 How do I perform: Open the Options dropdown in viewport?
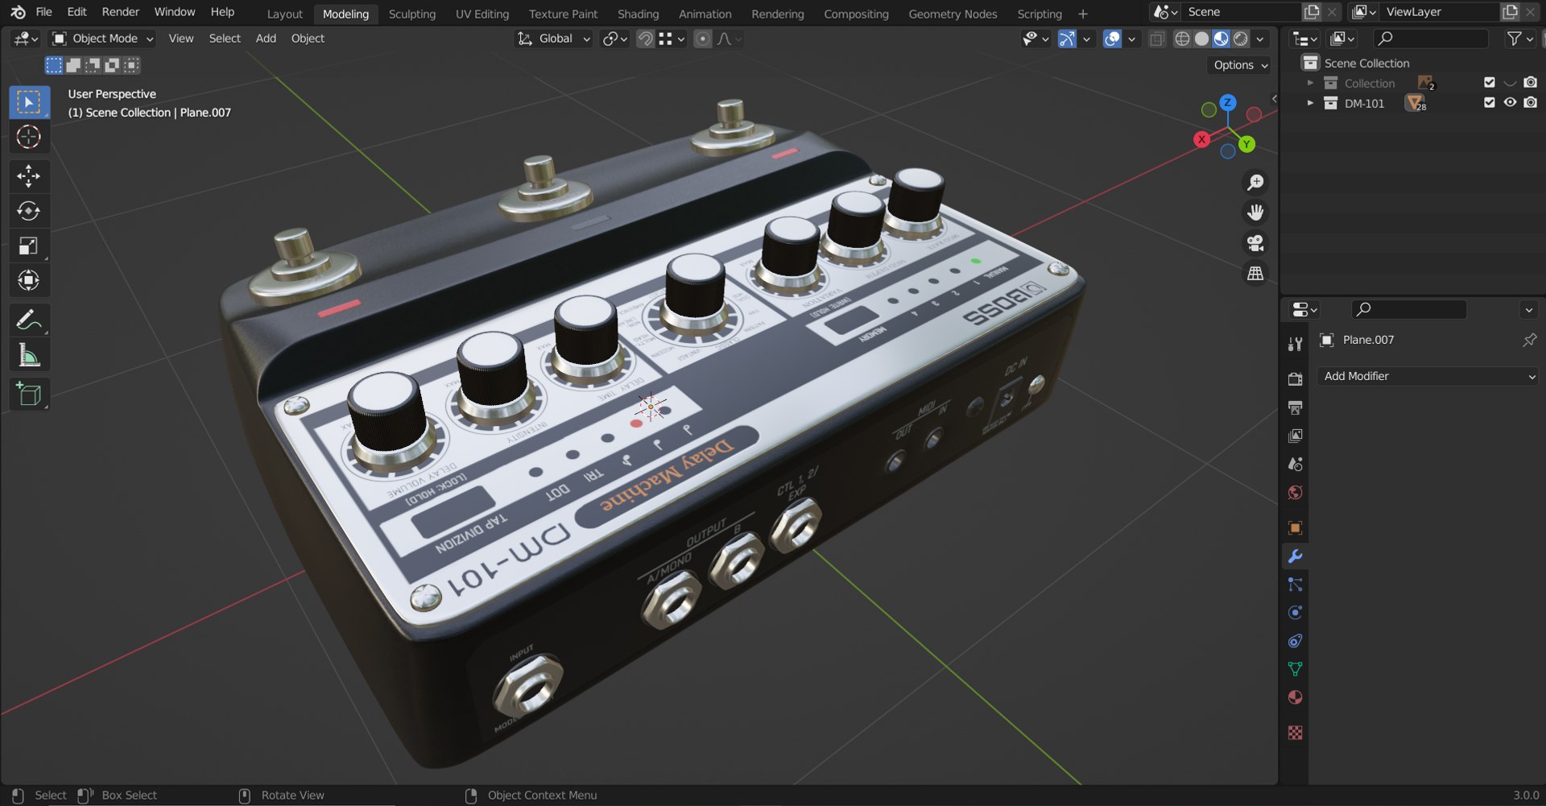(x=1240, y=65)
